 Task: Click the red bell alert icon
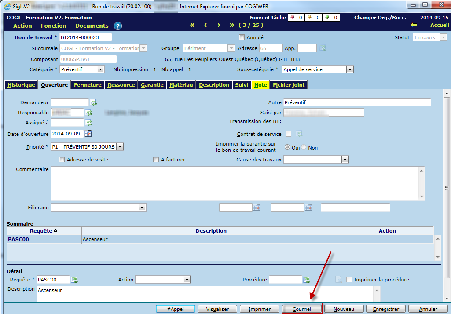coord(293,18)
